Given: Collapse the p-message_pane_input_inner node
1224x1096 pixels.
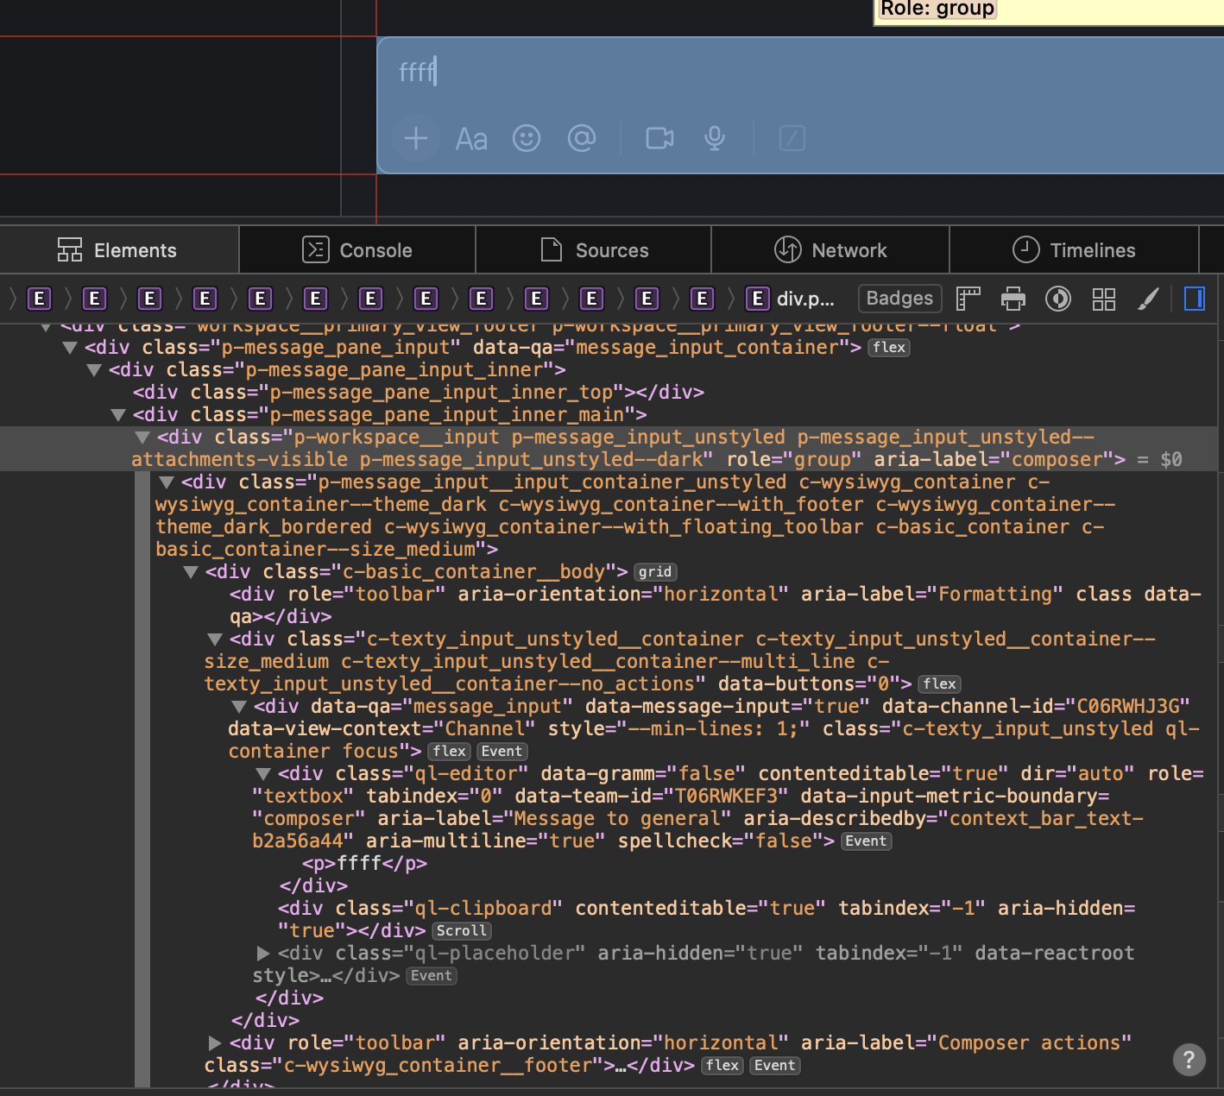Looking at the screenshot, I should click(94, 370).
